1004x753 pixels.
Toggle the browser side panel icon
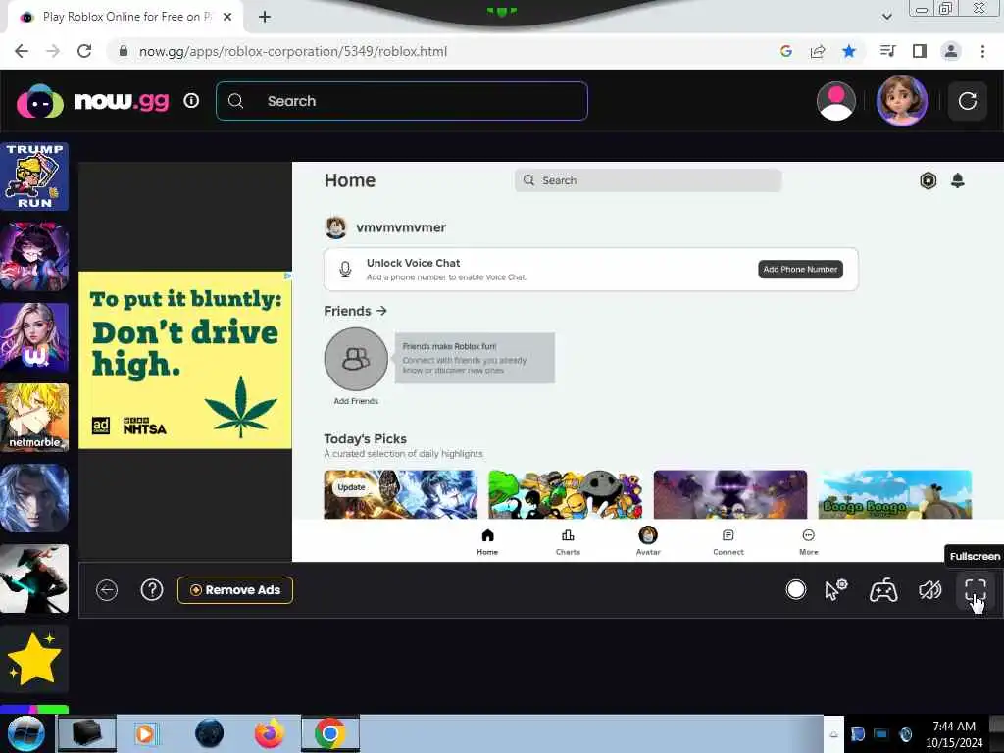tap(920, 51)
